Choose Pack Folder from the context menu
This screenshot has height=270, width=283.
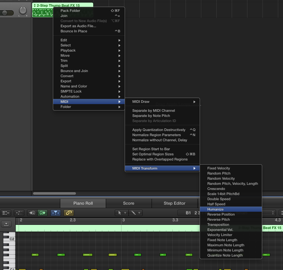pos(89,11)
